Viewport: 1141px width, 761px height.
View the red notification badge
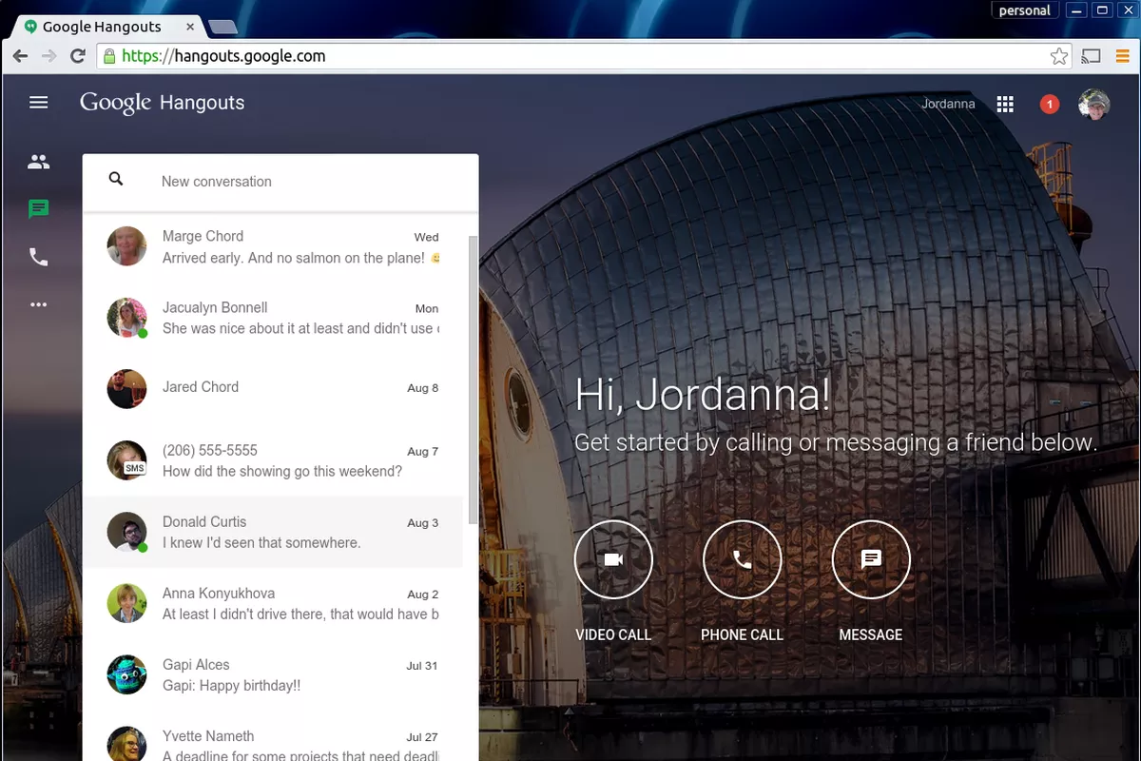pyautogui.click(x=1049, y=105)
